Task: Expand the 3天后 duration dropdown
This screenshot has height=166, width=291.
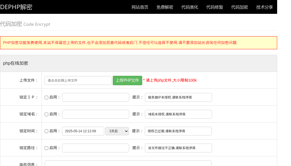Action: pos(117,131)
